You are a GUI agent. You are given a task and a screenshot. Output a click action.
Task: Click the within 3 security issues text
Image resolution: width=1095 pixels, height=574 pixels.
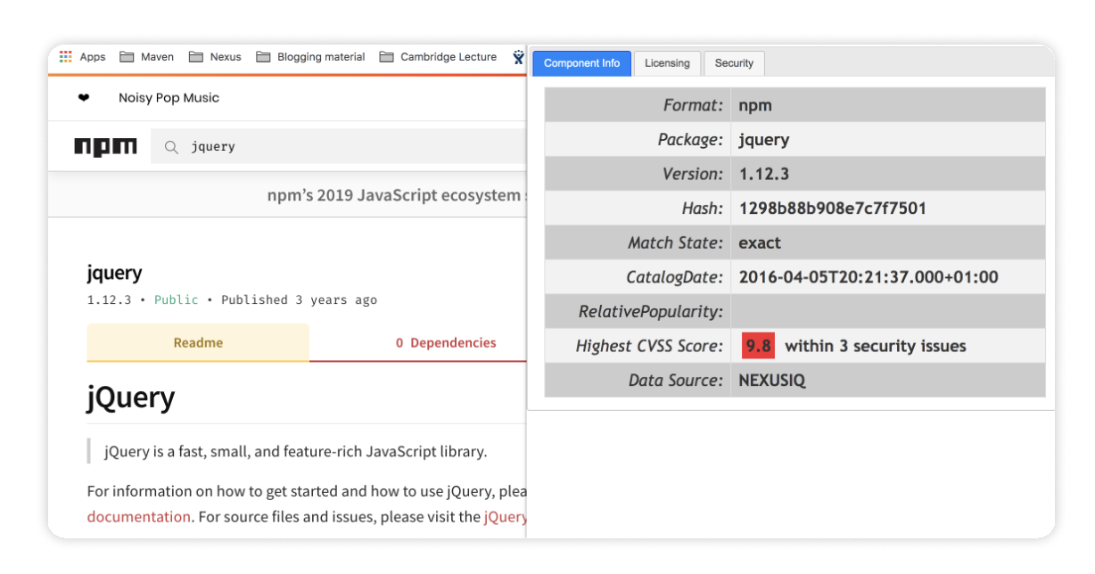[876, 346]
